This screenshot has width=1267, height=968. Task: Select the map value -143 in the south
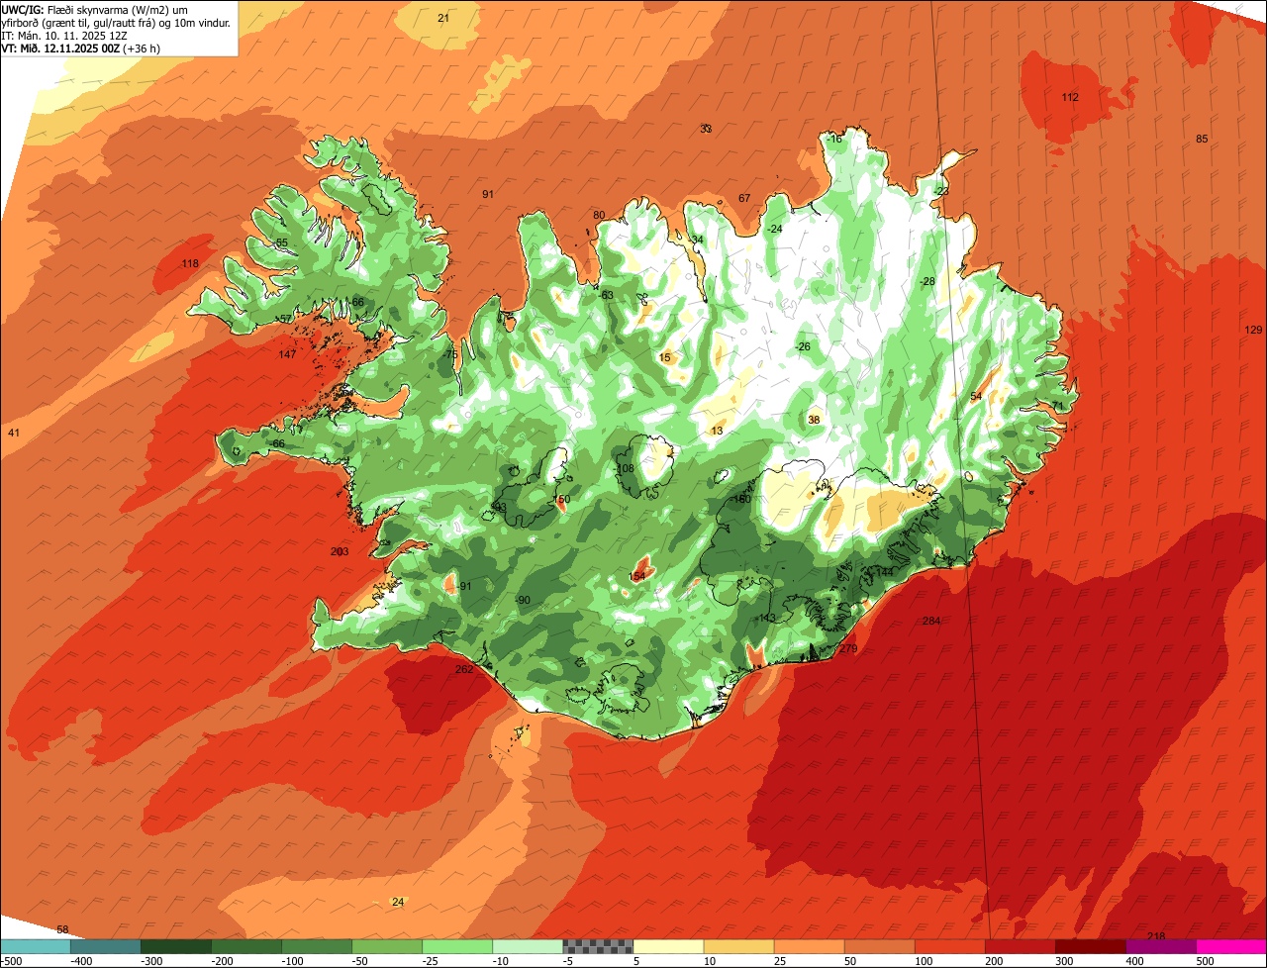(766, 618)
